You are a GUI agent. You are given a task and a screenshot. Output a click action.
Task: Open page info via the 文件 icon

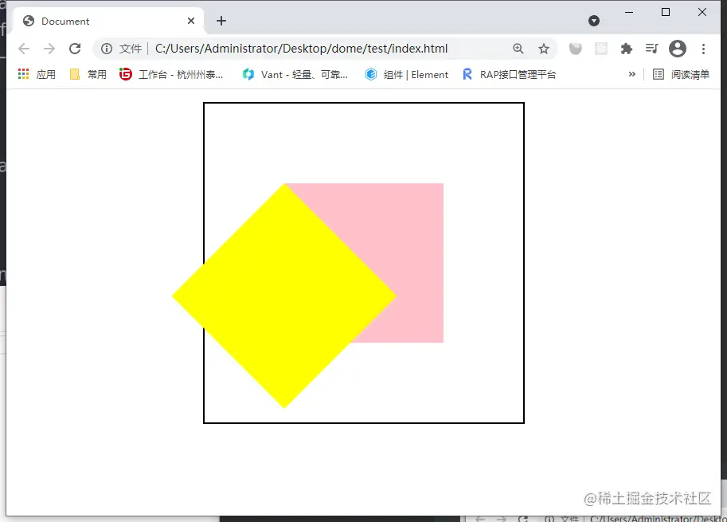pos(107,49)
